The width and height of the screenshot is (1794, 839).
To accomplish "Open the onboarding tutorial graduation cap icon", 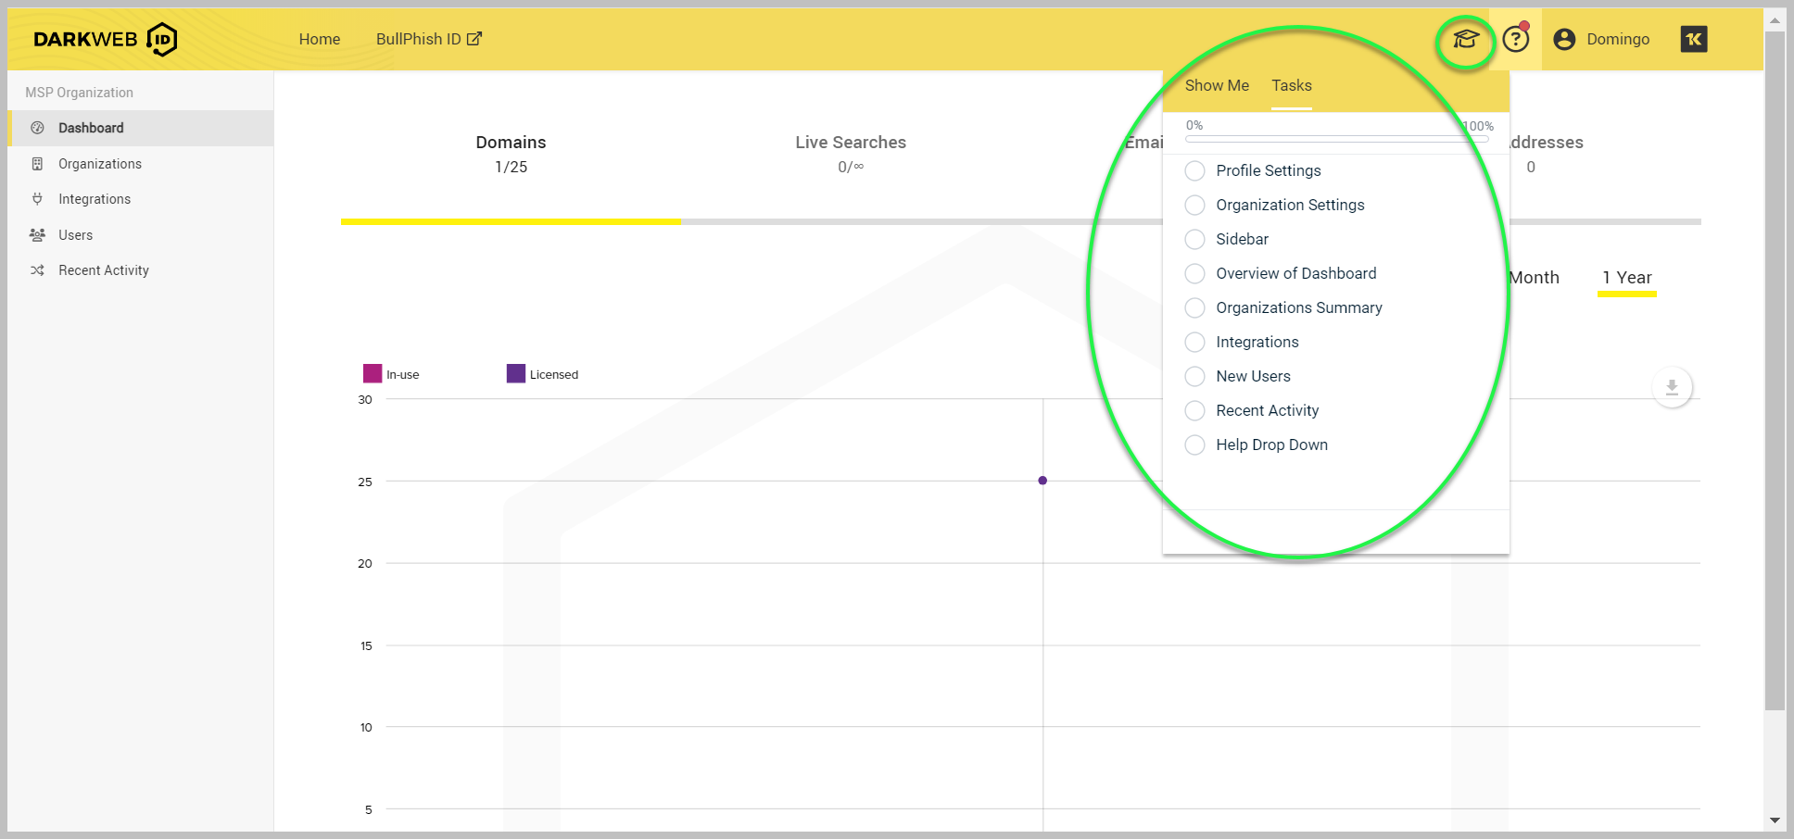I will pos(1464,40).
